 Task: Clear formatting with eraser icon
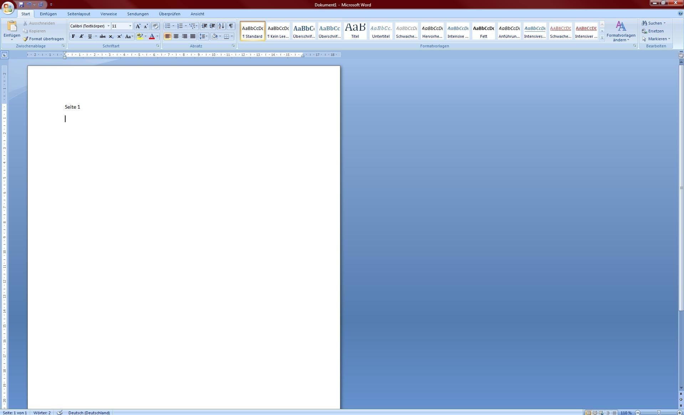[155, 26]
